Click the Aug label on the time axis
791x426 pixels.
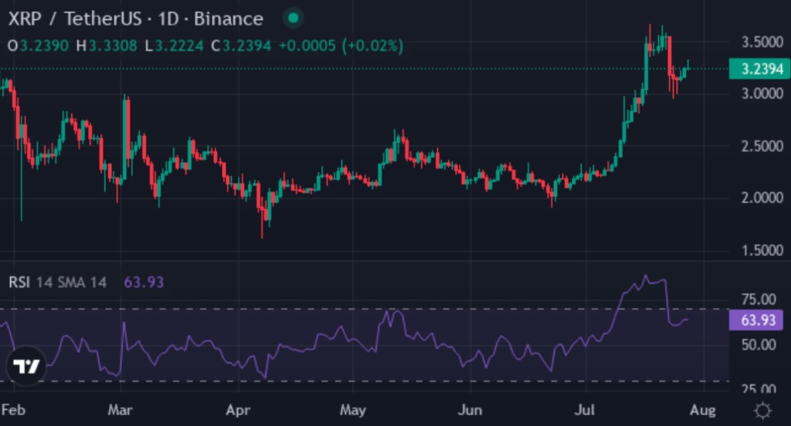[702, 410]
